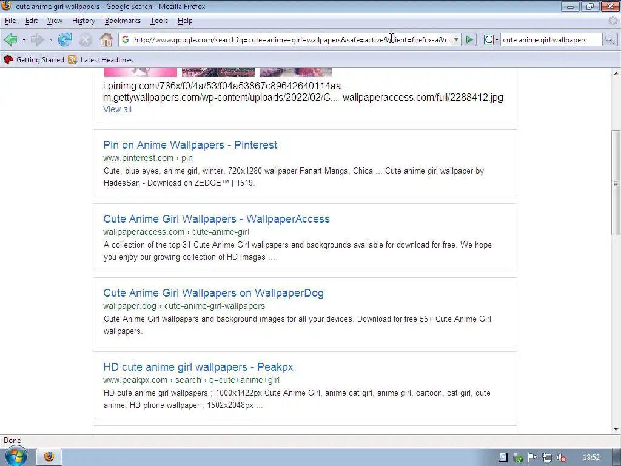This screenshot has width=621, height=466.
Task: Restore down the Firefox window
Action: 590,6
